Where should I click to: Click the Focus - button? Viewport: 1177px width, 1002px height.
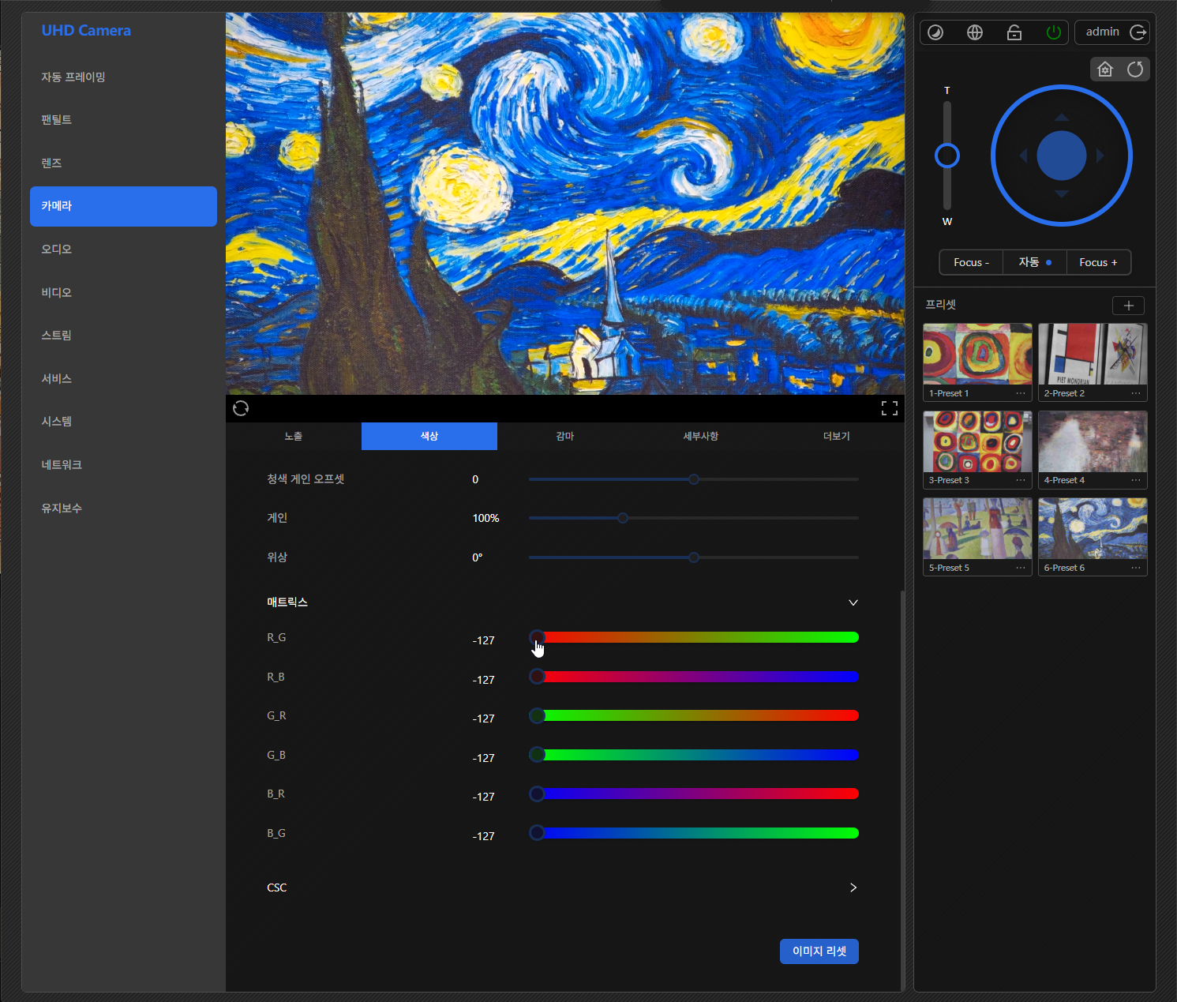pyautogui.click(x=971, y=262)
